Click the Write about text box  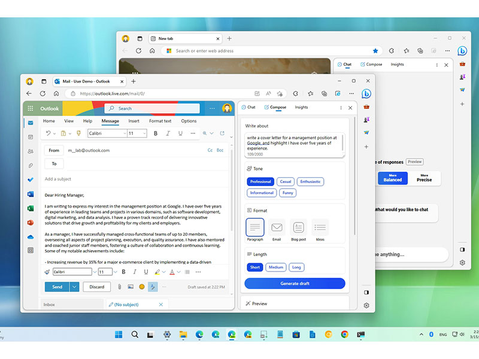click(x=295, y=145)
